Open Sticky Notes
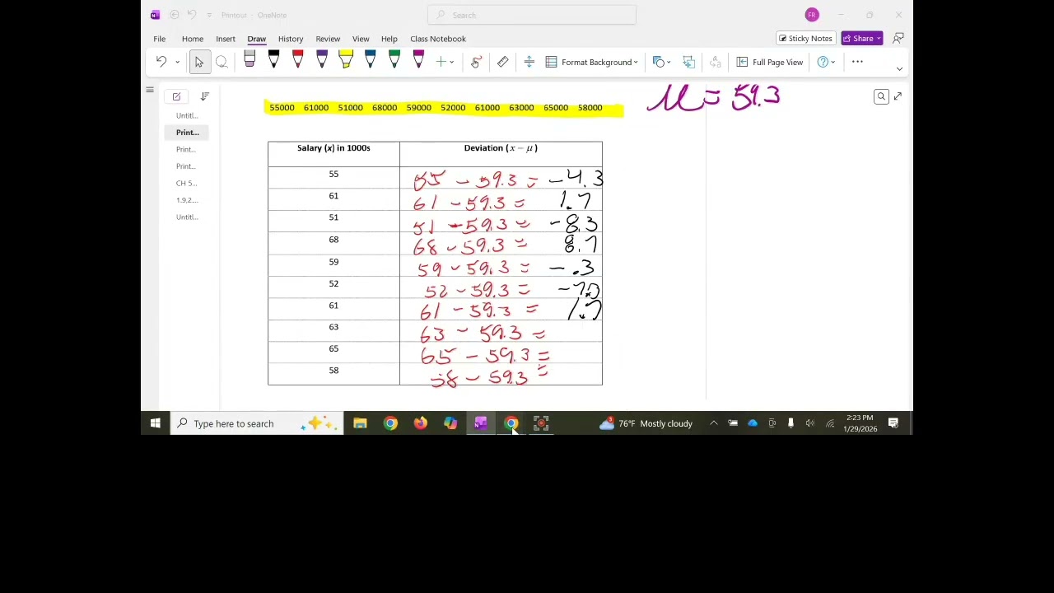The width and height of the screenshot is (1054, 593). pyautogui.click(x=805, y=39)
